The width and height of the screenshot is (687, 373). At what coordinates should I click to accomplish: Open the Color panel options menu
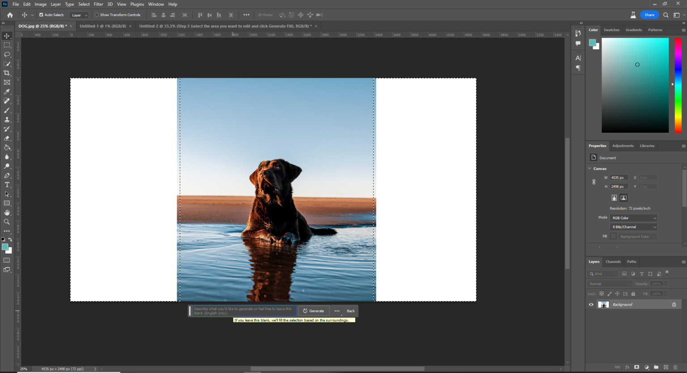click(683, 30)
